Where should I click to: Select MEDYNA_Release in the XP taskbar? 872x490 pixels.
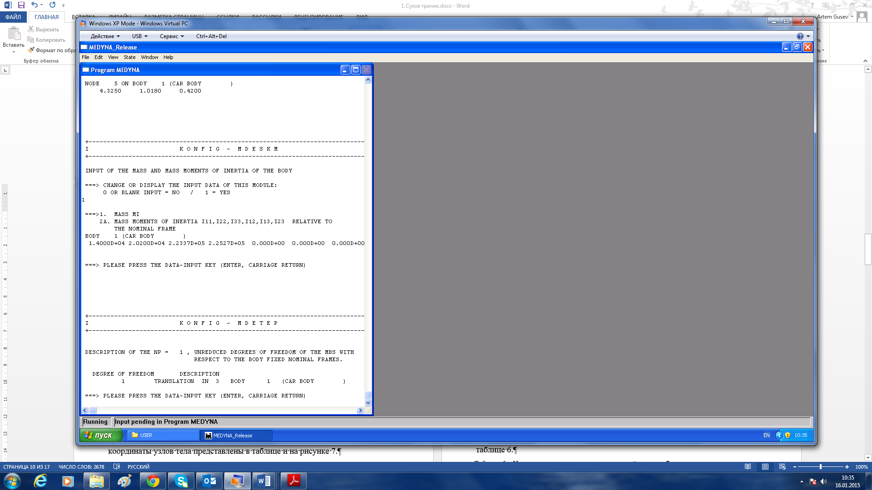(x=236, y=435)
